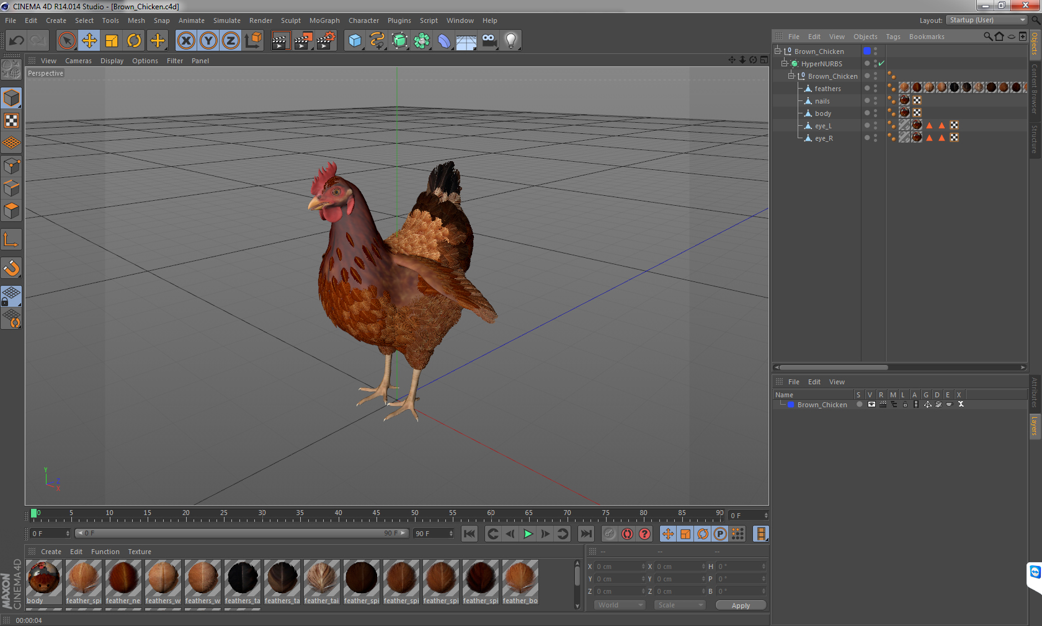The width and height of the screenshot is (1042, 626).
Task: Add a light object
Action: (x=511, y=41)
